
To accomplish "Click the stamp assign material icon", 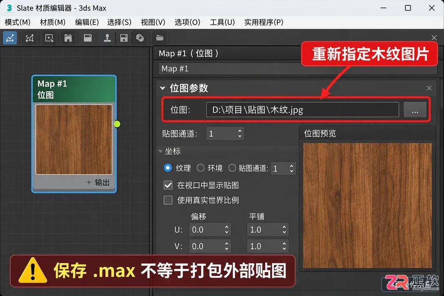I will click(107, 38).
